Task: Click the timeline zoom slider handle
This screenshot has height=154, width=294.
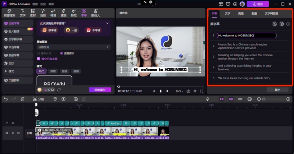Action: pyautogui.click(x=264, y=99)
